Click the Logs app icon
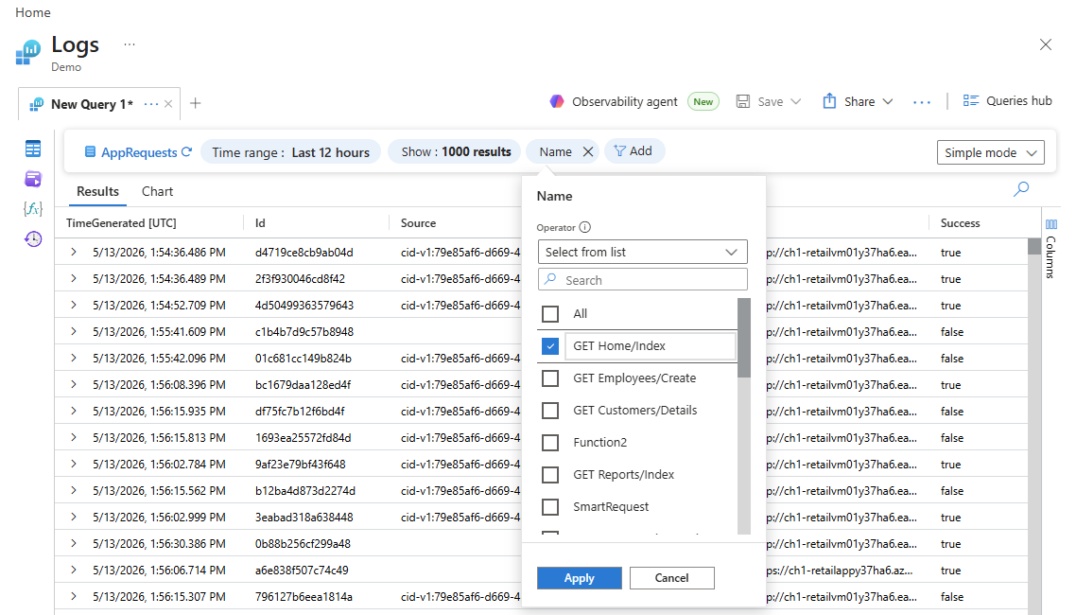The image size is (1076, 615). pyautogui.click(x=28, y=53)
